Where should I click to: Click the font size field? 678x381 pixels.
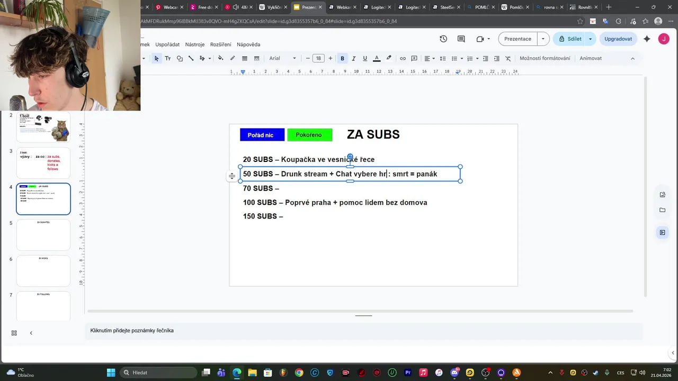(x=318, y=58)
